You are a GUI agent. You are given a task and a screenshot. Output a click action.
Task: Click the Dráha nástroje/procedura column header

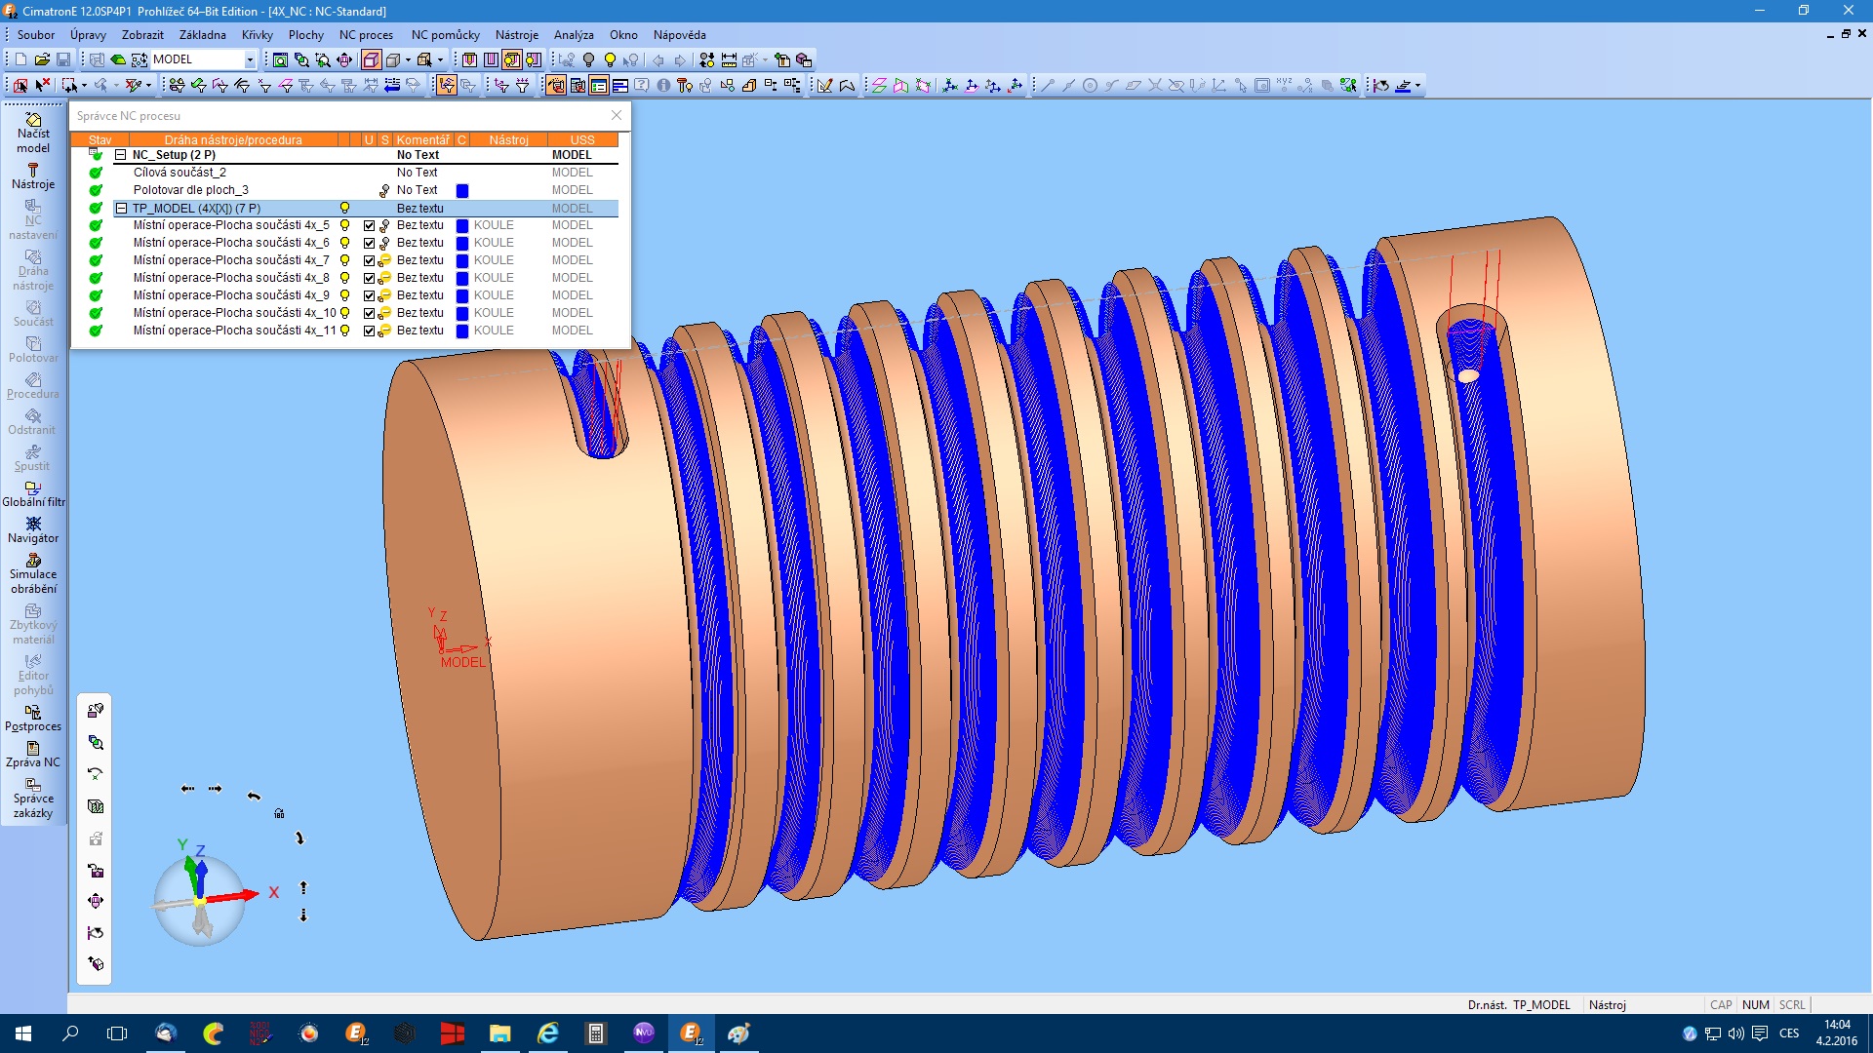click(233, 140)
